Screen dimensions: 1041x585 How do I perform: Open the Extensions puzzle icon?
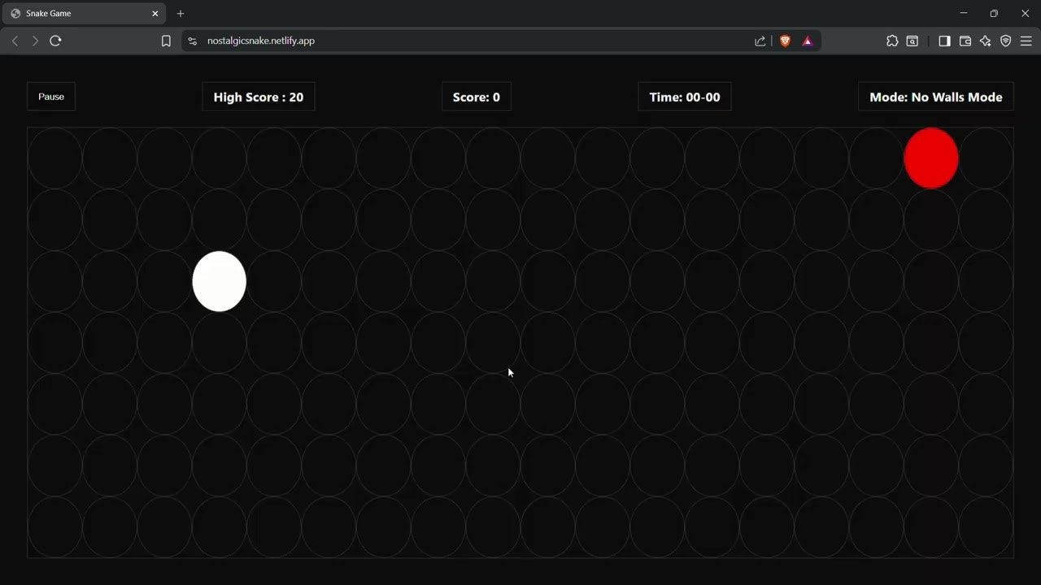pyautogui.click(x=892, y=41)
